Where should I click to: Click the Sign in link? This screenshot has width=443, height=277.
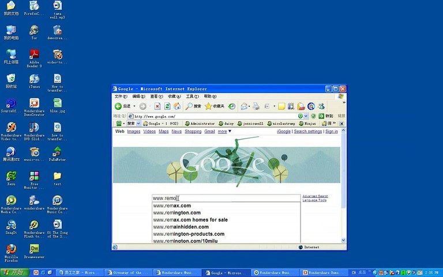point(332,132)
